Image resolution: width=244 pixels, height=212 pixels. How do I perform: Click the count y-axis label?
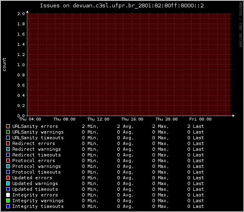(4, 65)
